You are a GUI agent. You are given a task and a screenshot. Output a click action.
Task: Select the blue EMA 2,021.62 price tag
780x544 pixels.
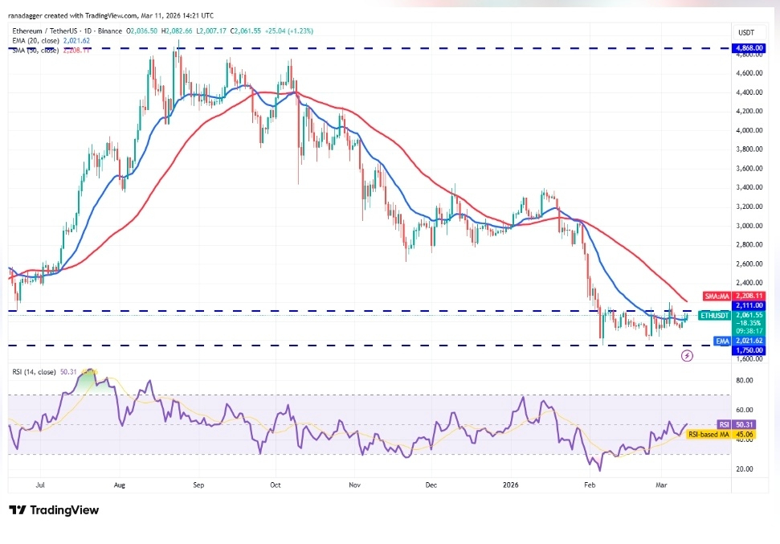click(x=739, y=341)
